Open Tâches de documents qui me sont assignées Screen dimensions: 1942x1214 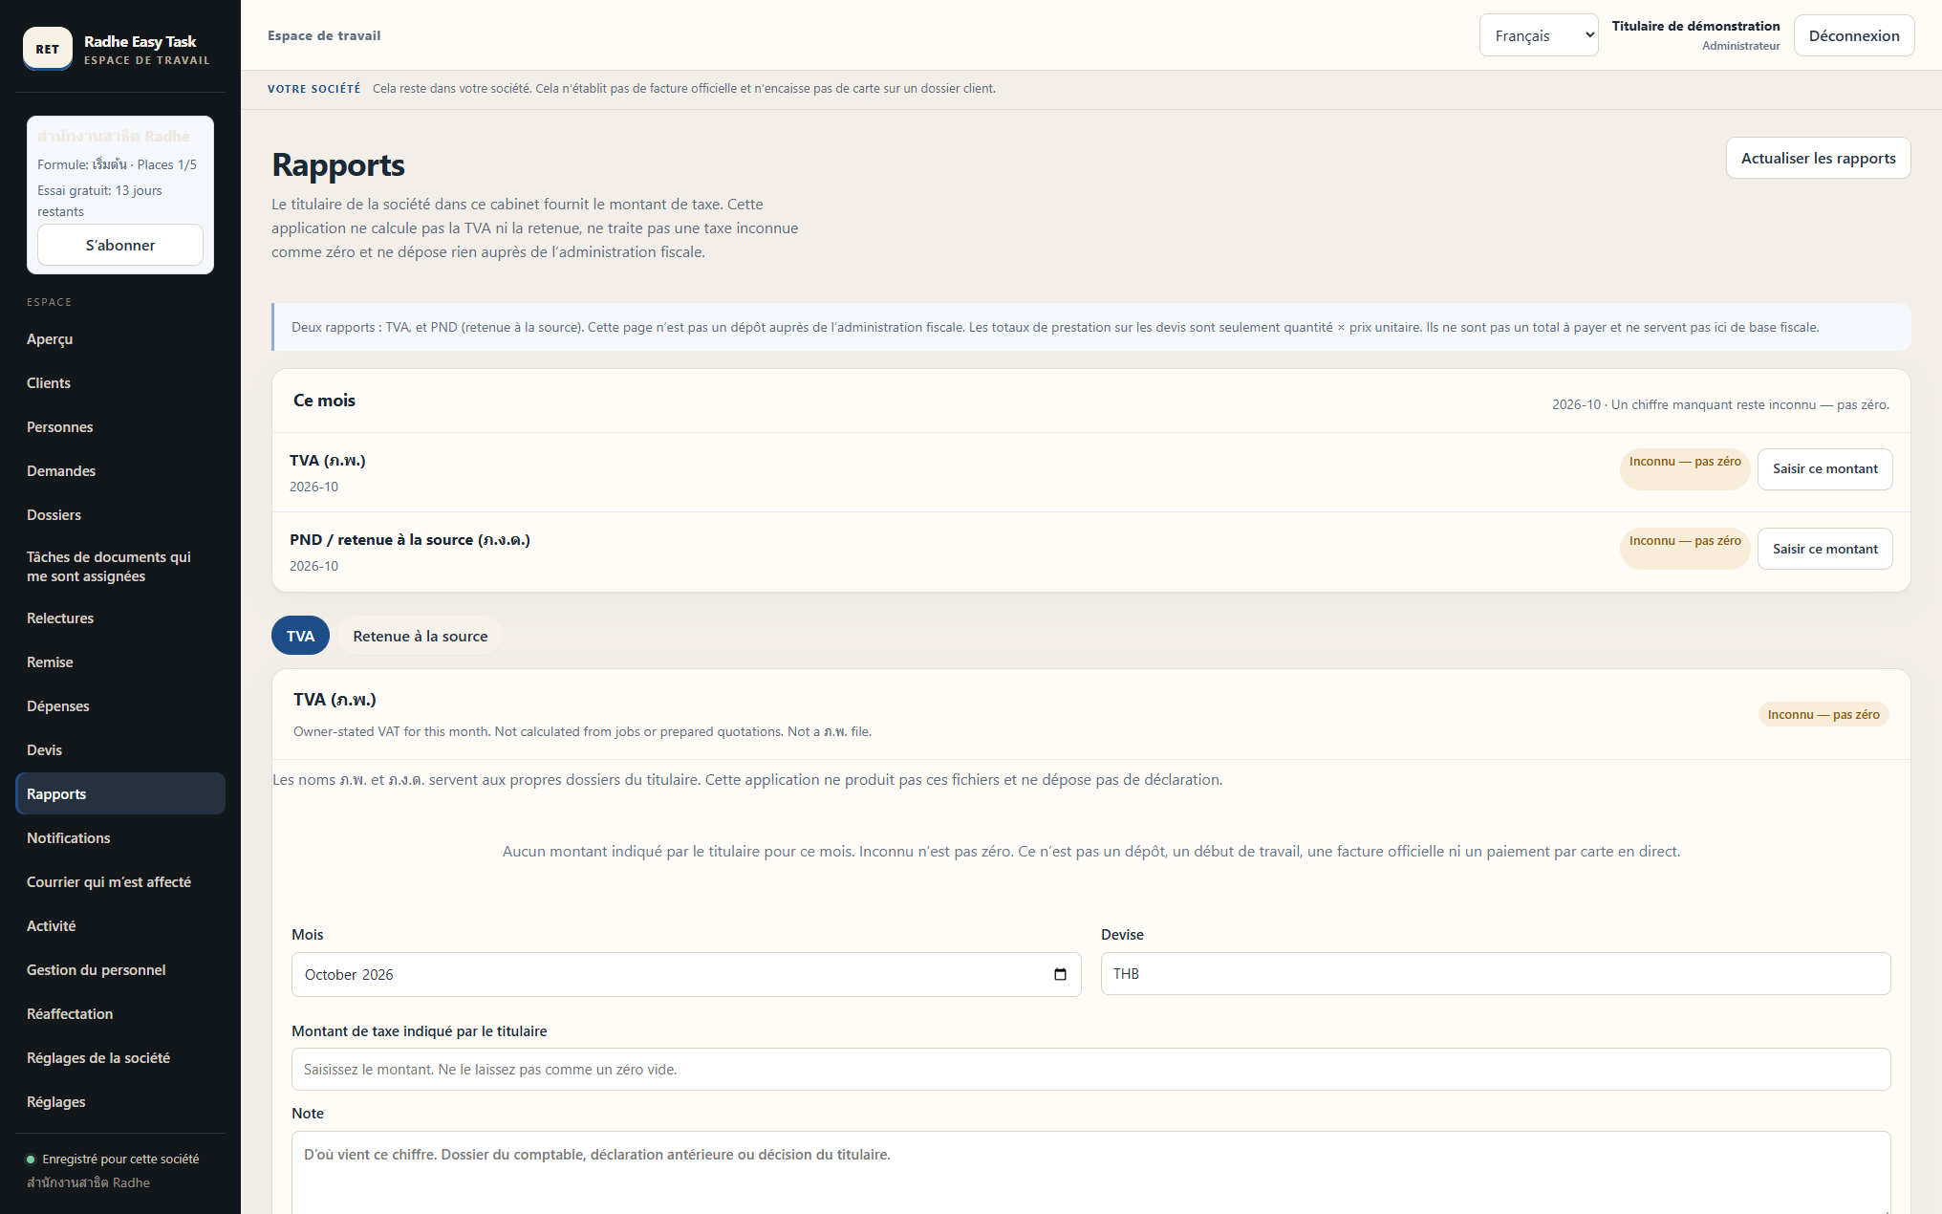coord(120,567)
